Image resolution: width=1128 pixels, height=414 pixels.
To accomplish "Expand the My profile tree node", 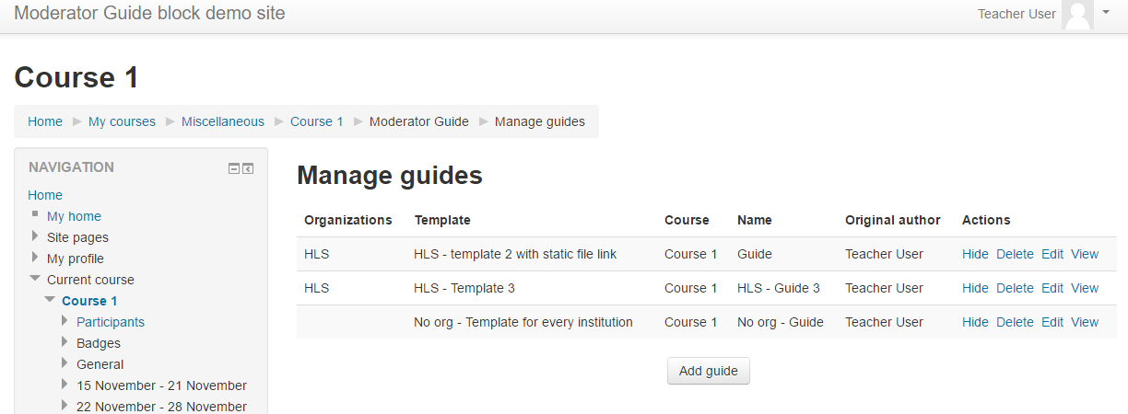I will tap(36, 259).
